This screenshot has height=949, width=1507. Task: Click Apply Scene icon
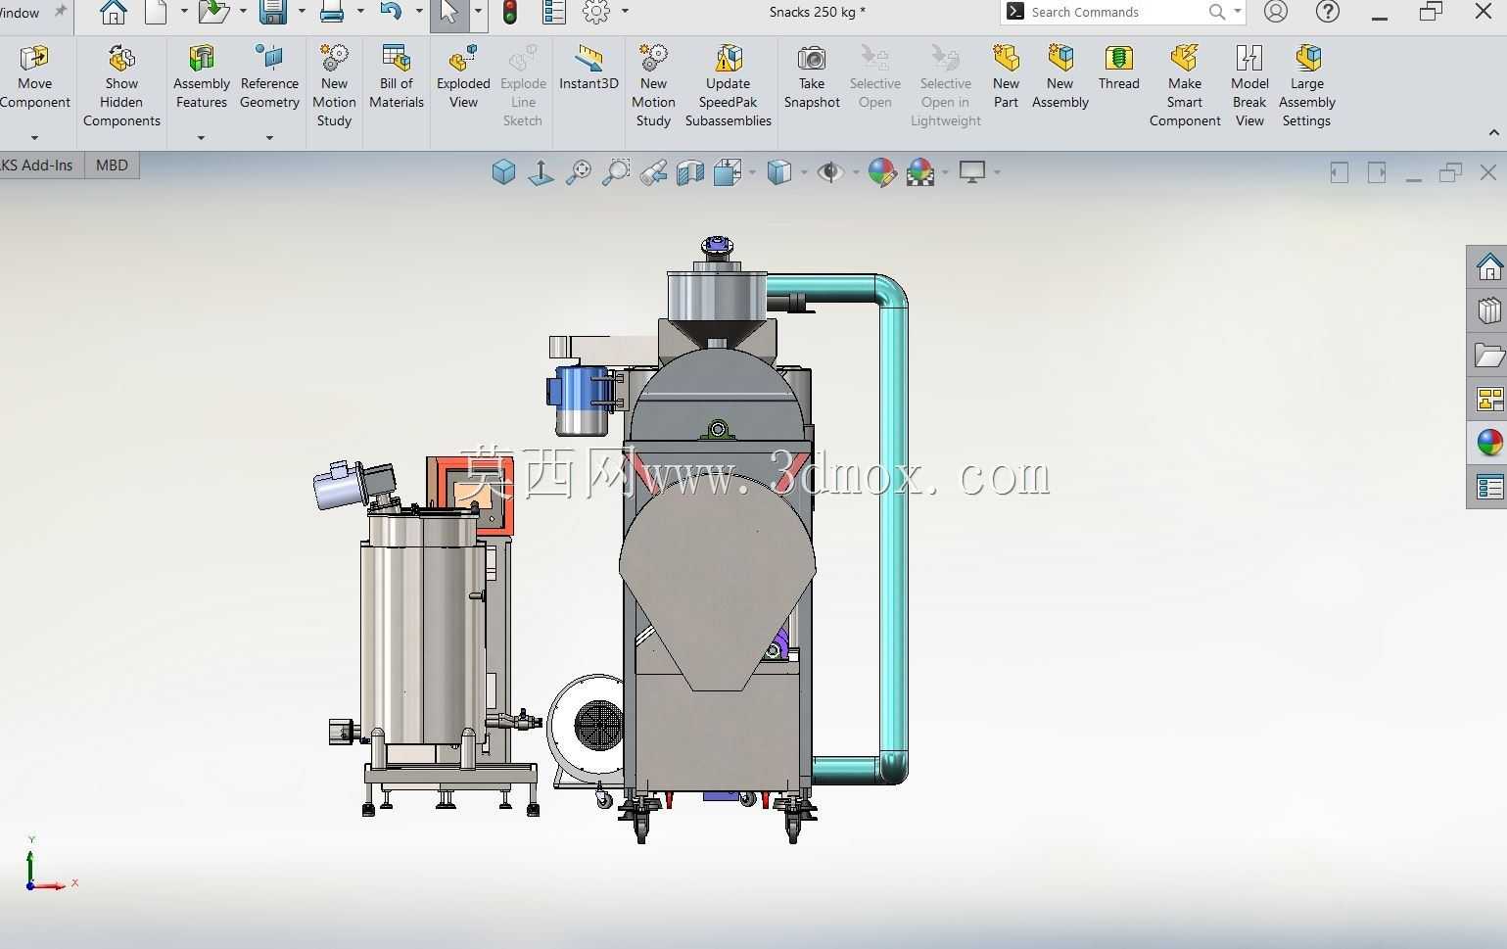coord(920,172)
